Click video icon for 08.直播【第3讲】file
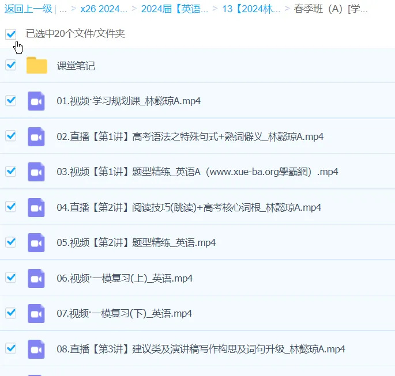The height and width of the screenshot is (376, 395). [x=36, y=349]
